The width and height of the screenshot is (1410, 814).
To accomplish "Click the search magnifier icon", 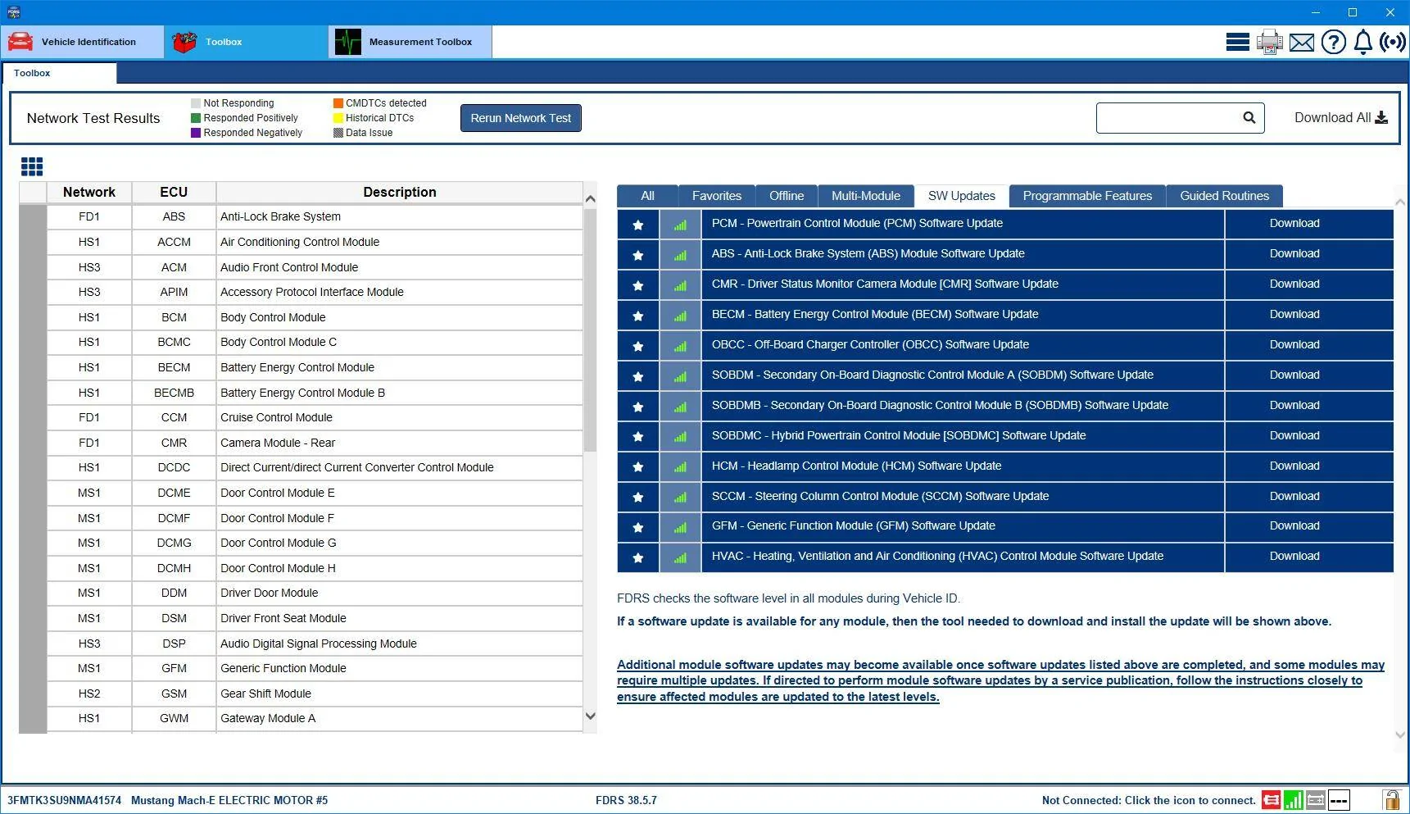I will [1249, 118].
